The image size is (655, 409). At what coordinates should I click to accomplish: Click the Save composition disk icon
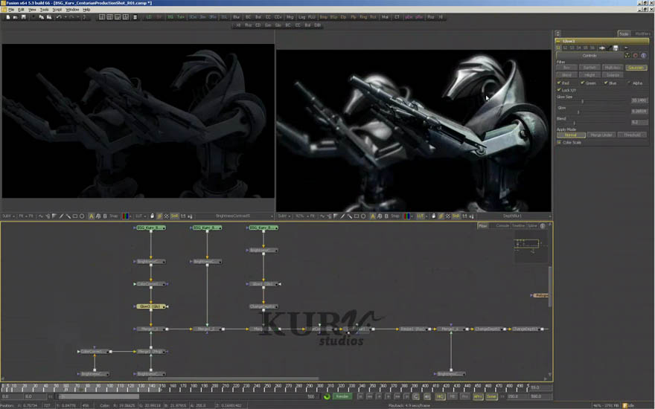(23, 17)
